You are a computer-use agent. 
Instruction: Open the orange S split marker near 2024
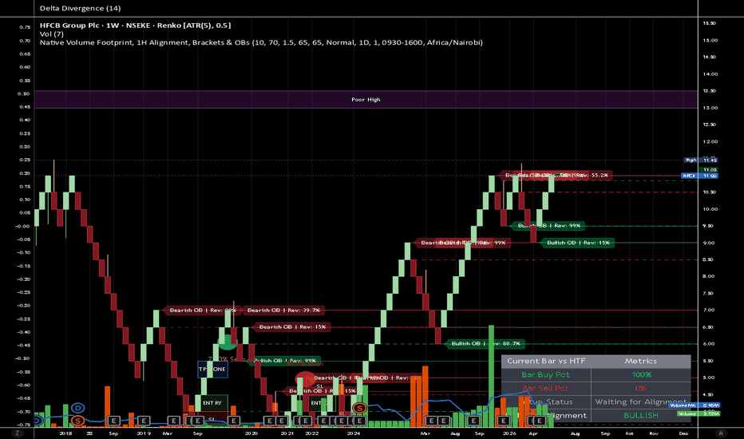(x=360, y=408)
